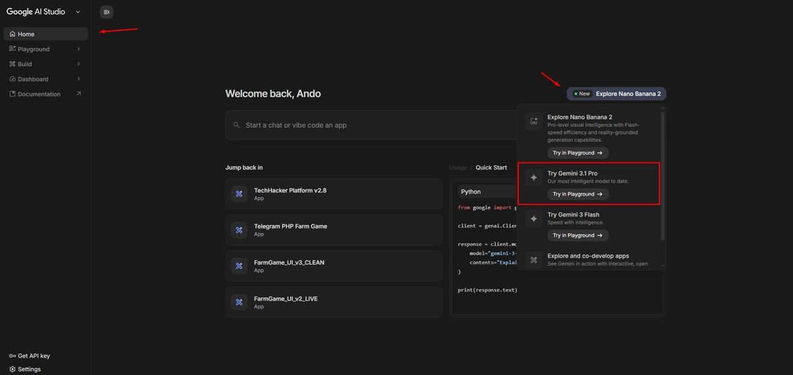Open Settings via the gear icon
Image resolution: width=793 pixels, height=375 pixels.
(x=13, y=369)
